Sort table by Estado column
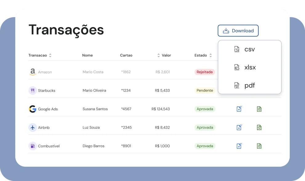Viewport: 305px width, 181px height. 211,55
